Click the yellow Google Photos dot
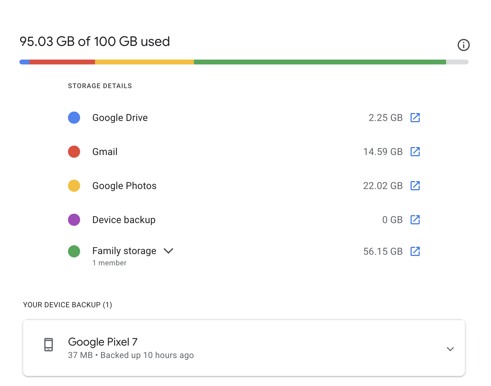The image size is (491, 386). pos(74,186)
